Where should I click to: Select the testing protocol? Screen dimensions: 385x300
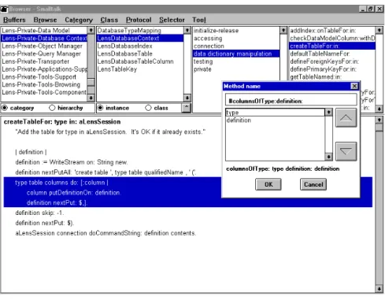(236, 61)
